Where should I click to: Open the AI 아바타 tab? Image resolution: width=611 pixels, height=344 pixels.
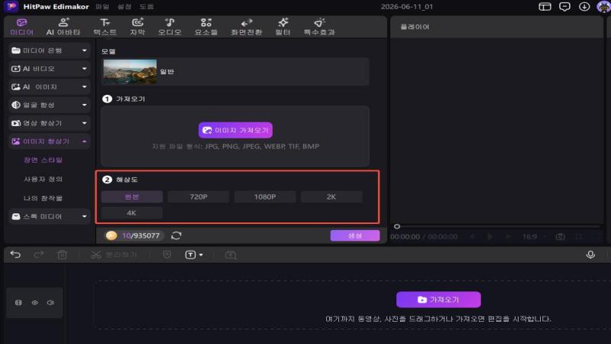[63, 27]
